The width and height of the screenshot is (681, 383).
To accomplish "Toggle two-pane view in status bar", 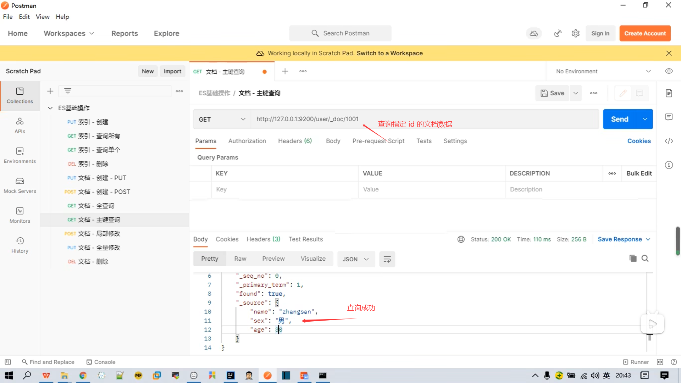I will 660,362.
